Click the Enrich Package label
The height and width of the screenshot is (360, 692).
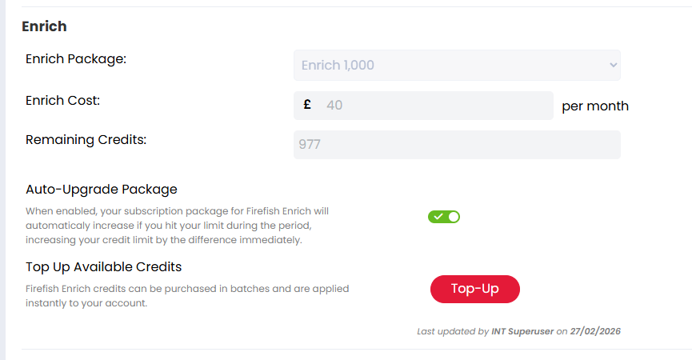click(x=76, y=59)
